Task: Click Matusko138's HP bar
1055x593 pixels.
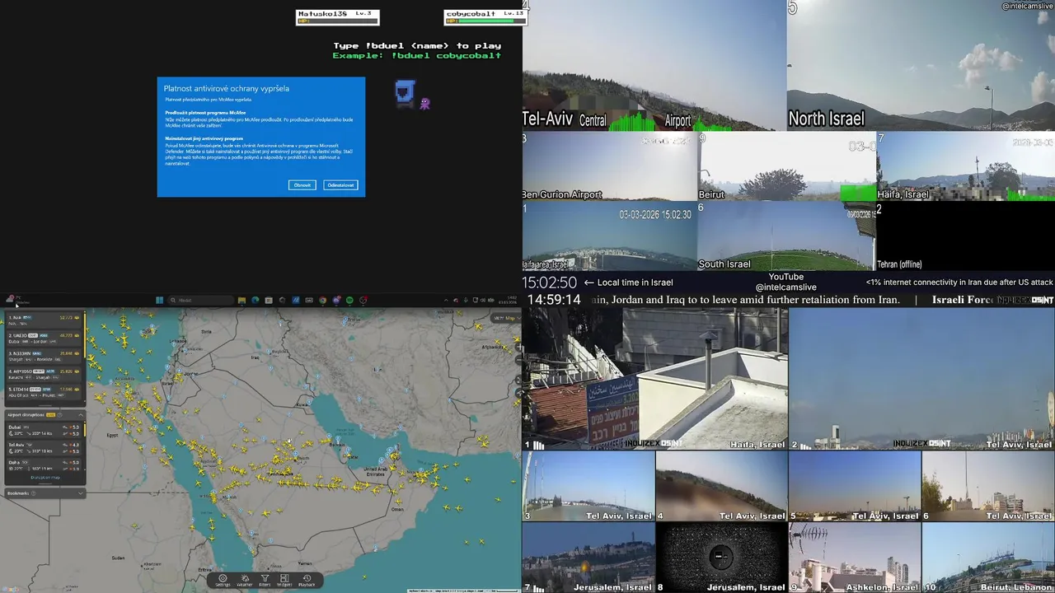Action: pos(337,21)
